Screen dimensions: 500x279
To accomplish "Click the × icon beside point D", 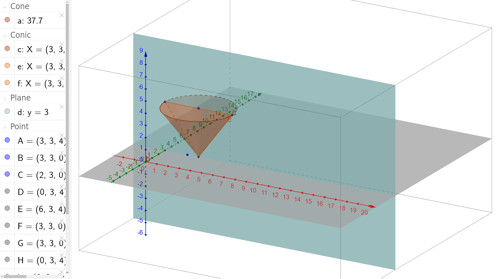I will [62, 186].
